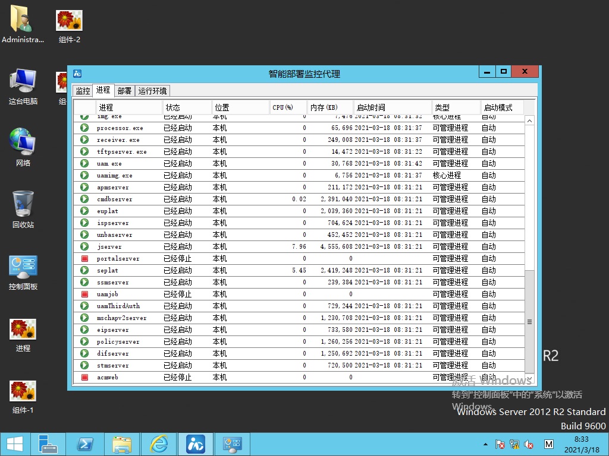The height and width of the screenshot is (456, 609).
Task: Click the 已经停止 status of portalserver
Action: coord(177,258)
